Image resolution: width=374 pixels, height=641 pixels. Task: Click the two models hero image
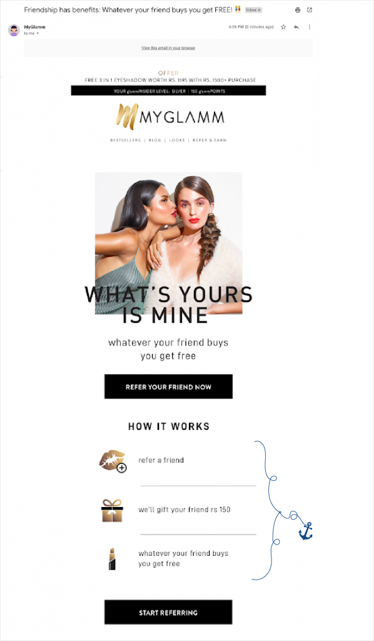(169, 243)
